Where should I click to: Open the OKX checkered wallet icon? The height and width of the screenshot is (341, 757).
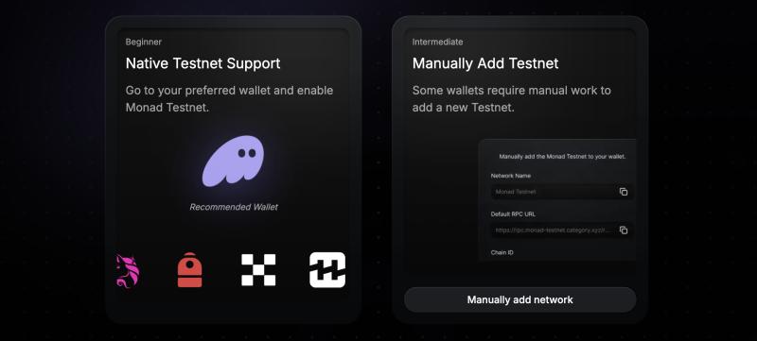tap(258, 270)
